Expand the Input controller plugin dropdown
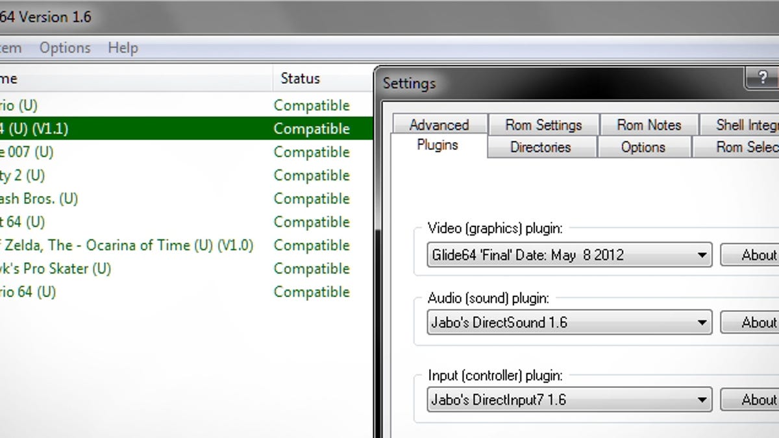Screen dimensions: 779x438 [x=569, y=400]
